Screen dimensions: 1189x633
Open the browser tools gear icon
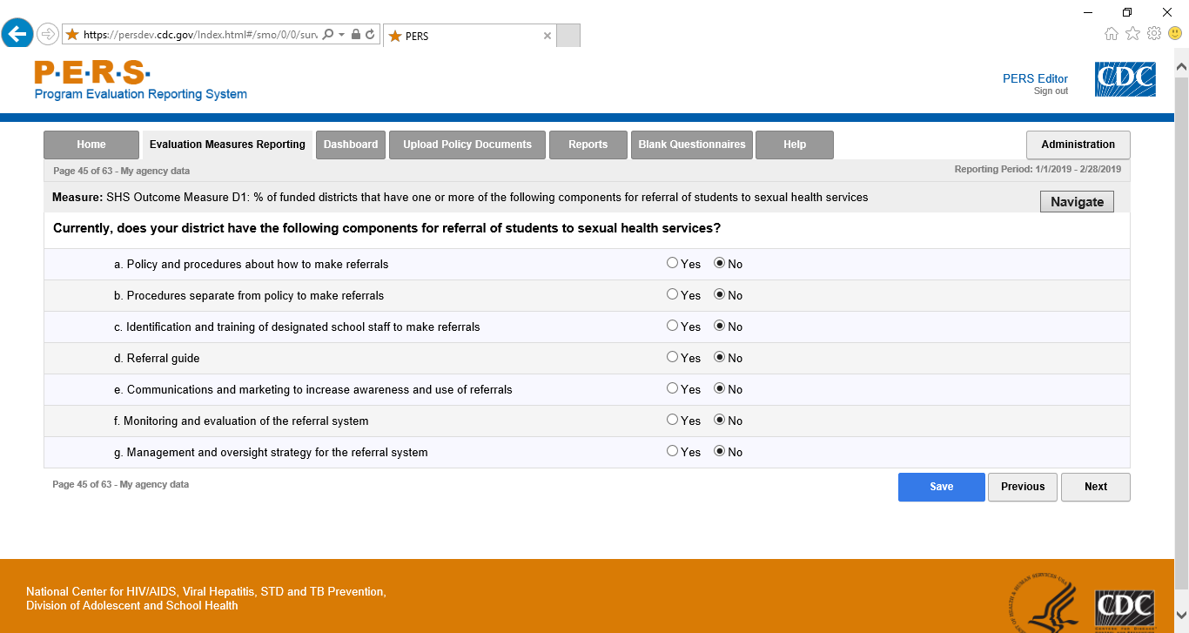coord(1154,34)
